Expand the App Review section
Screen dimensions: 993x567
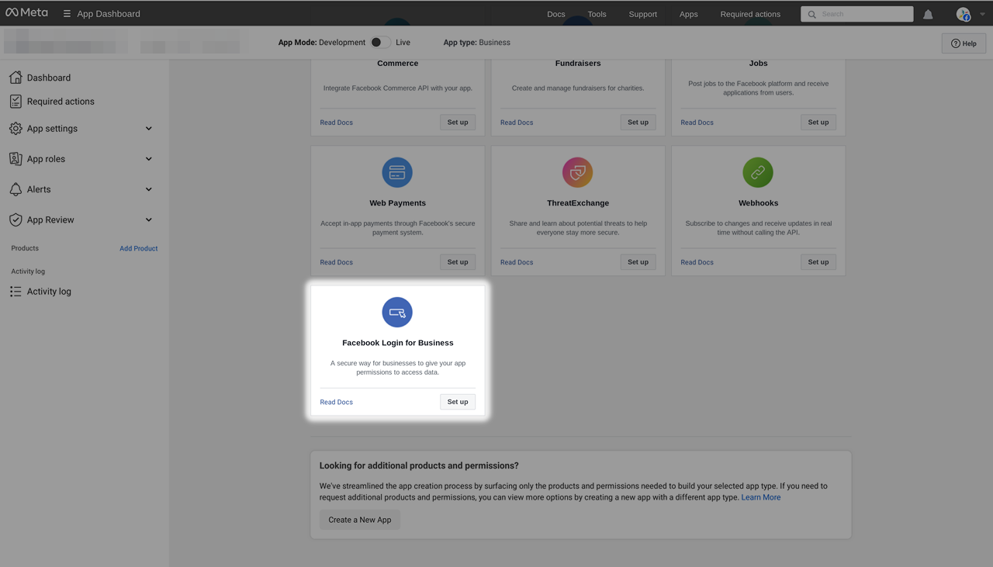[x=149, y=220]
